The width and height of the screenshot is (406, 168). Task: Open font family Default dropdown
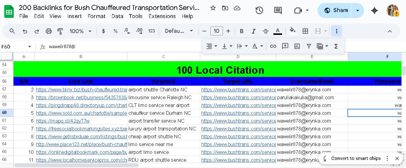click(x=179, y=31)
